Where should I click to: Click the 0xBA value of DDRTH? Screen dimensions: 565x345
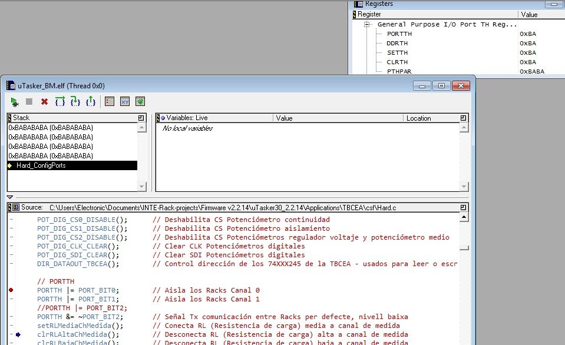528,43
